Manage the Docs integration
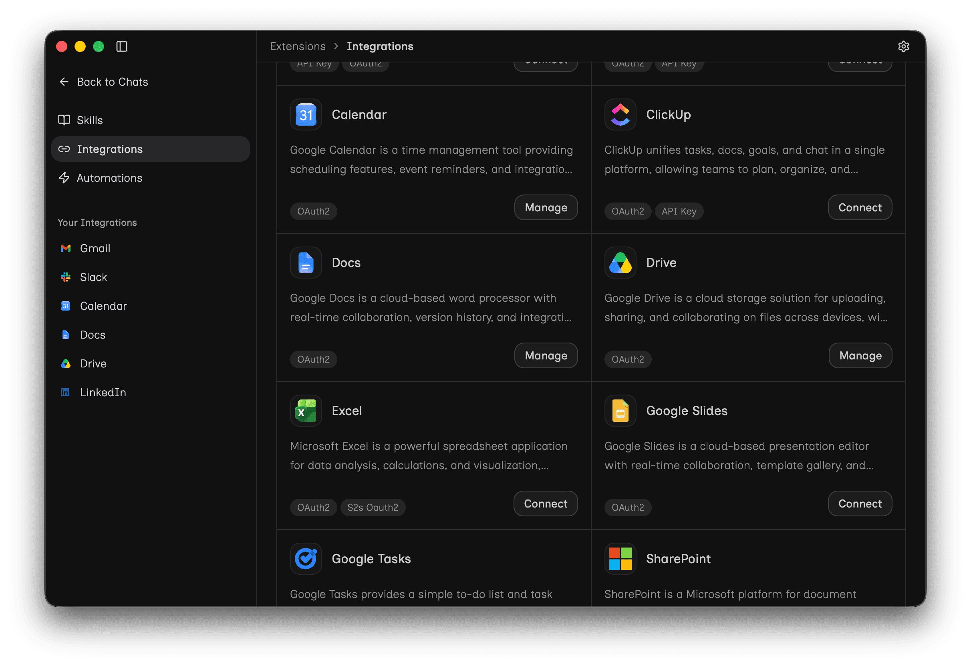The image size is (971, 666). 546,356
